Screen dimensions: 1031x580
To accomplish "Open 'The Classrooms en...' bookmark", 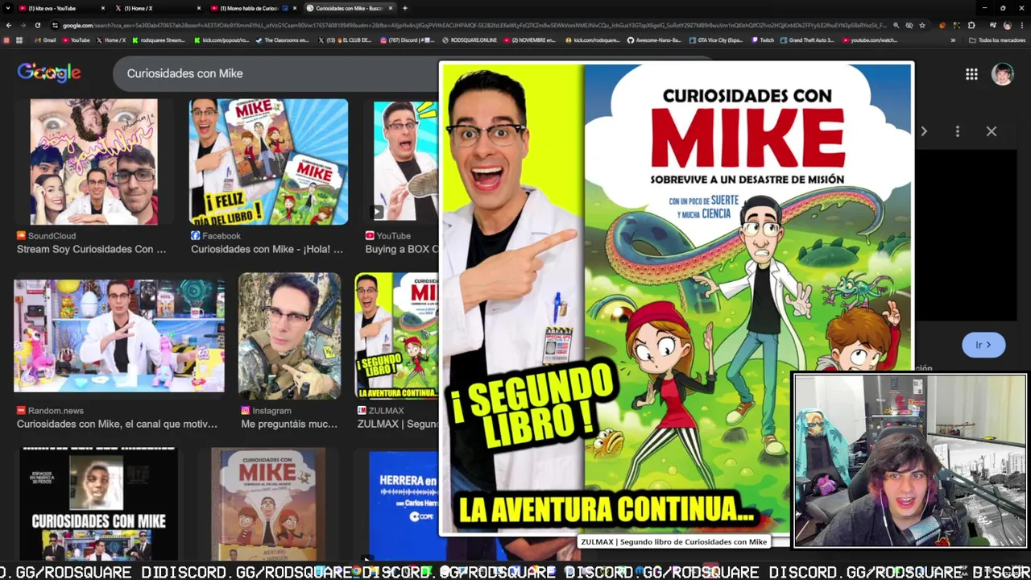I will click(x=283, y=40).
